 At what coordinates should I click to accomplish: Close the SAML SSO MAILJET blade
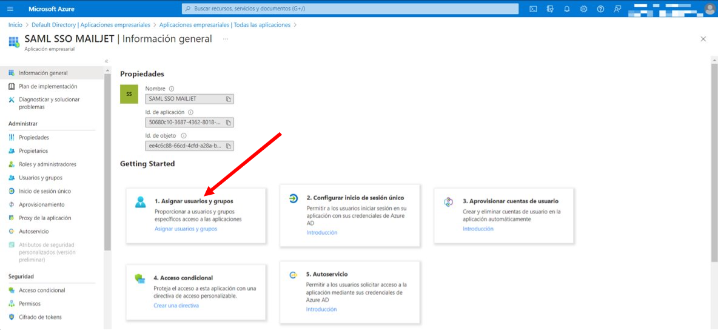(703, 39)
